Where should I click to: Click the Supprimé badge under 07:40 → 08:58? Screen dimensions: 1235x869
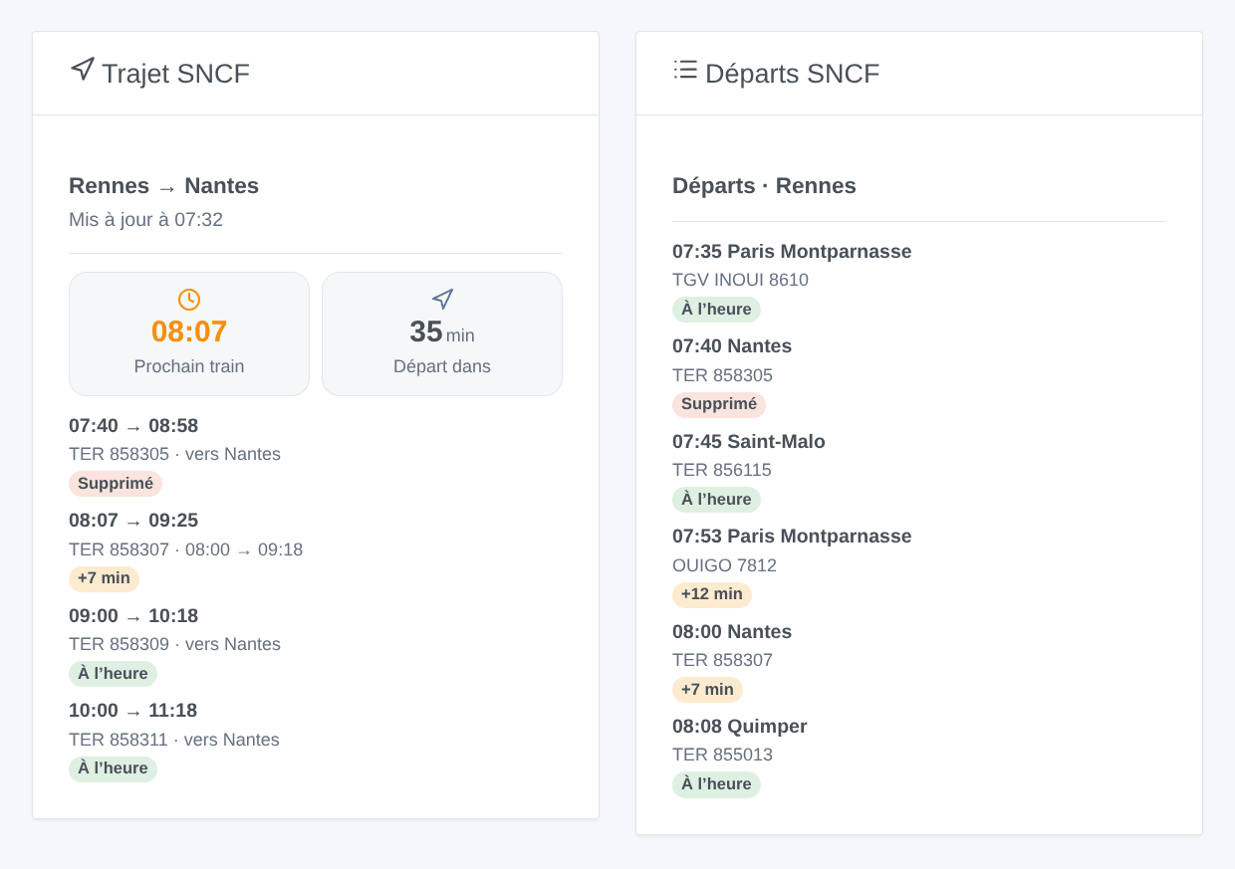(116, 484)
